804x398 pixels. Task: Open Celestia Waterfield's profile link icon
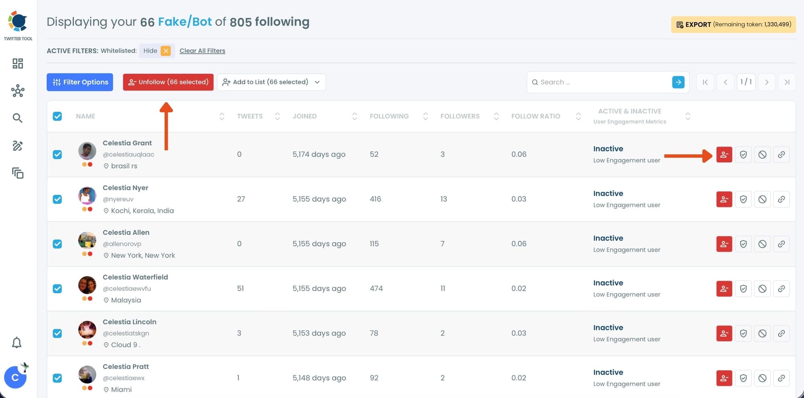point(781,289)
